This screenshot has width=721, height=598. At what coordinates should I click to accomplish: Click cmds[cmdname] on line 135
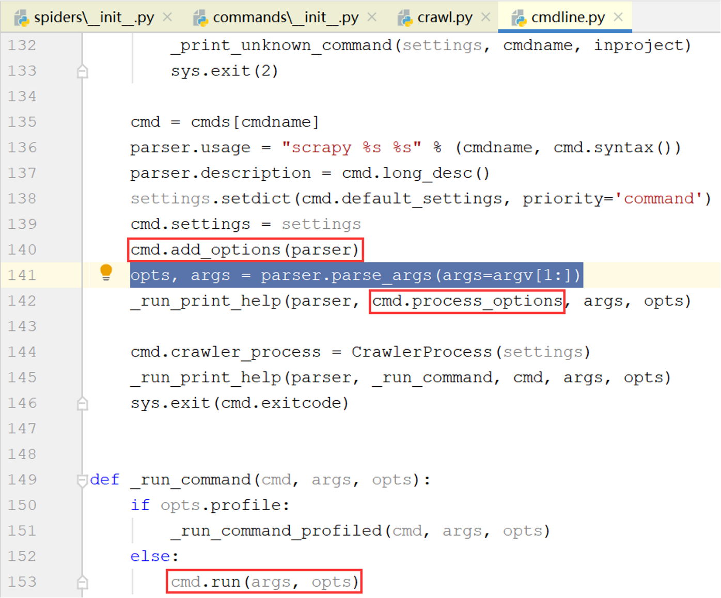255,122
